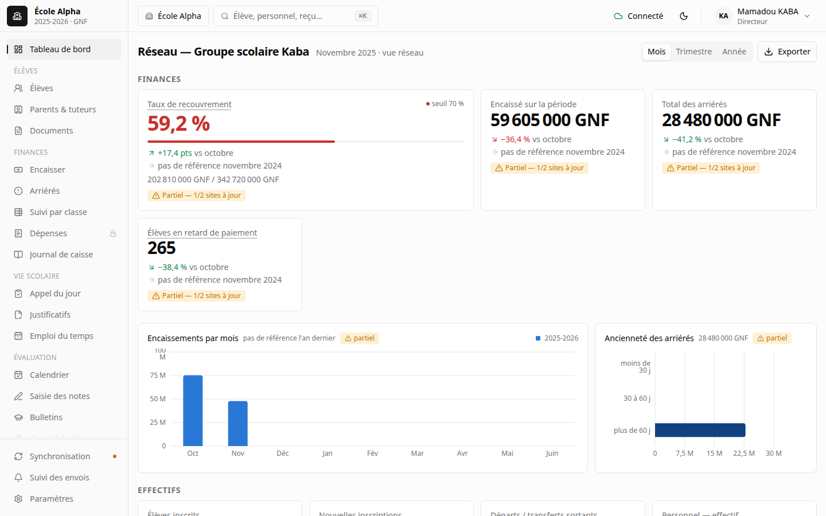Switch to Trimestre period

click(x=693, y=52)
